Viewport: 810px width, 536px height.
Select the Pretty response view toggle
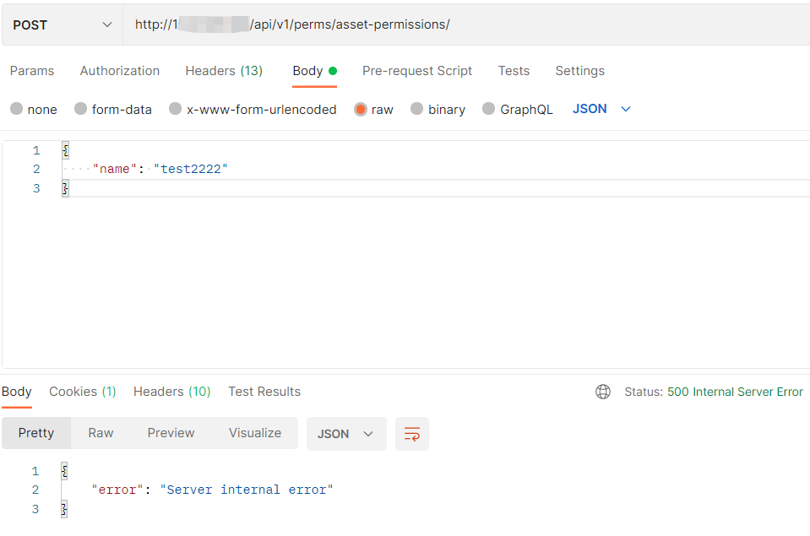[x=36, y=432]
